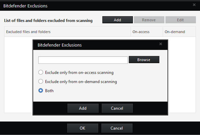The image size is (200, 135).
Task: Open the Browse file picker
Action: 144,60
